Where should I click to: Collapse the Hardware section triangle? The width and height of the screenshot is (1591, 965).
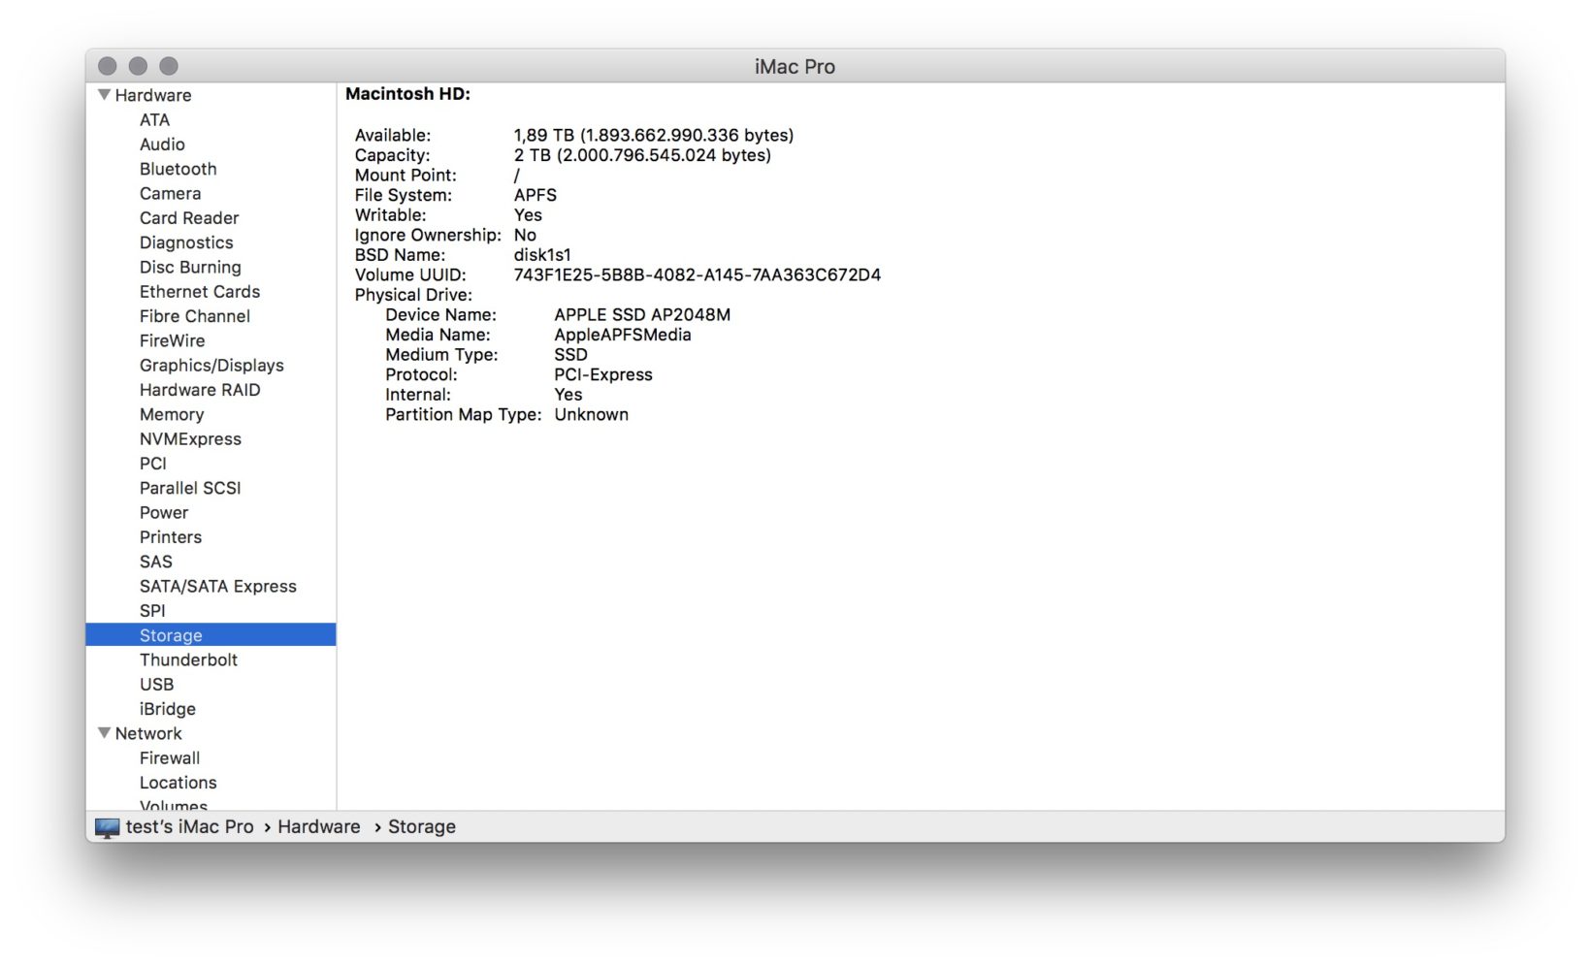point(104,95)
